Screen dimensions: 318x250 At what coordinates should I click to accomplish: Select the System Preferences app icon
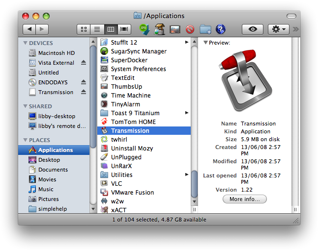(104, 69)
